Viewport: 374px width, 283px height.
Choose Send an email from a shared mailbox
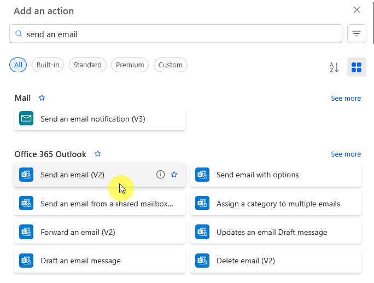click(100, 204)
